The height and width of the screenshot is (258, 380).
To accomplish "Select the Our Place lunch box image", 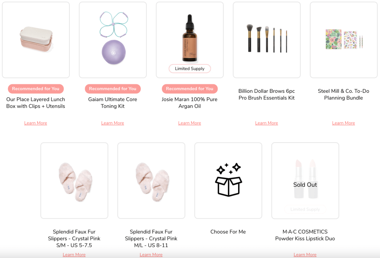I will click(x=36, y=40).
